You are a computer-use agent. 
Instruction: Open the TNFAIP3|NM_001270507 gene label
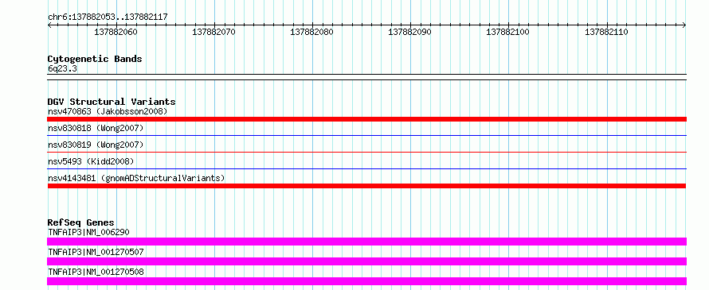pyautogui.click(x=96, y=252)
